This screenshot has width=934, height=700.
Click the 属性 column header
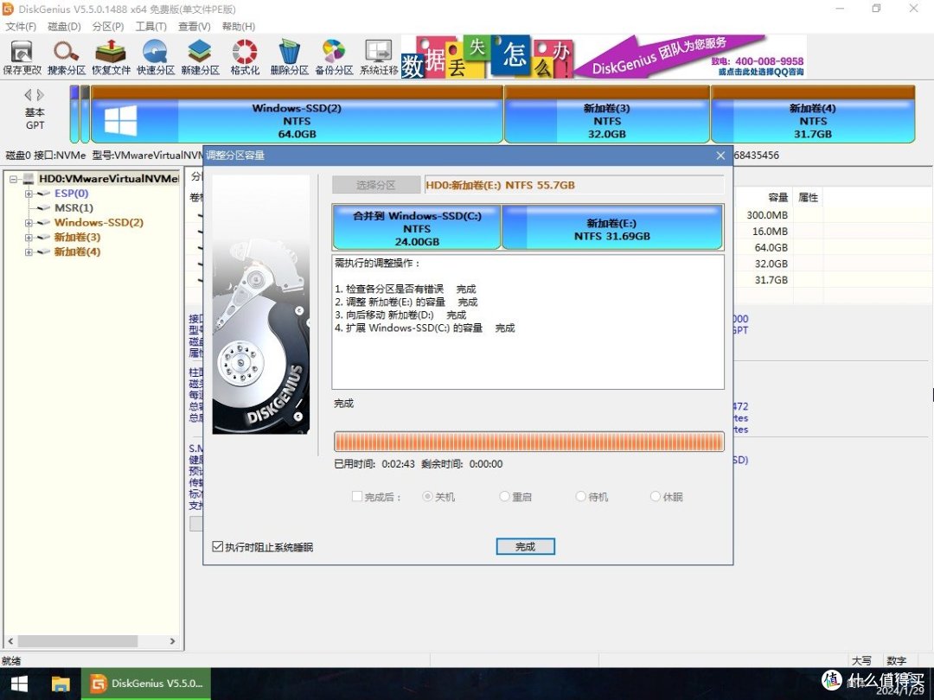(x=809, y=198)
